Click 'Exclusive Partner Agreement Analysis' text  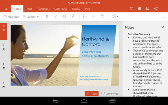pyautogui.click(x=94, y=79)
